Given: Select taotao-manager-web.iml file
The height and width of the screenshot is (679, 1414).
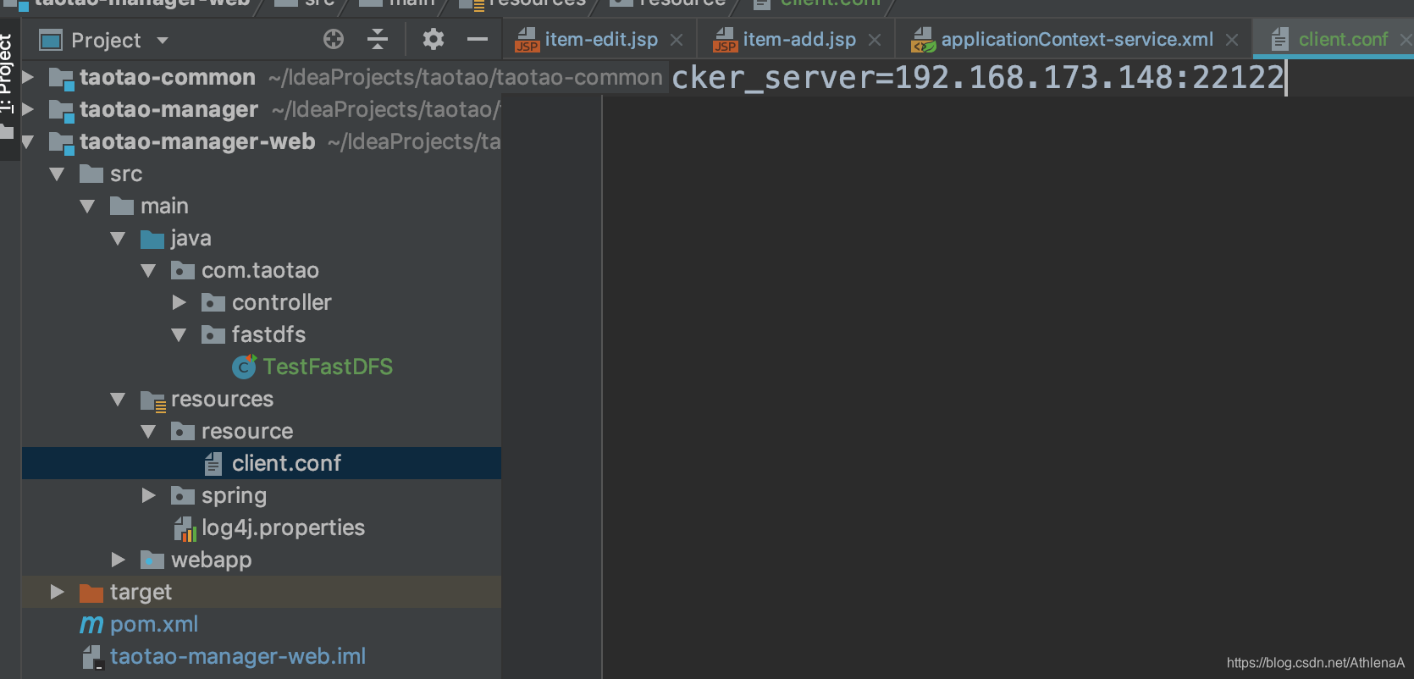Looking at the screenshot, I should (x=238, y=656).
